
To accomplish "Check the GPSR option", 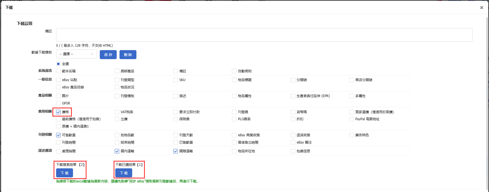I will [x=58, y=103].
